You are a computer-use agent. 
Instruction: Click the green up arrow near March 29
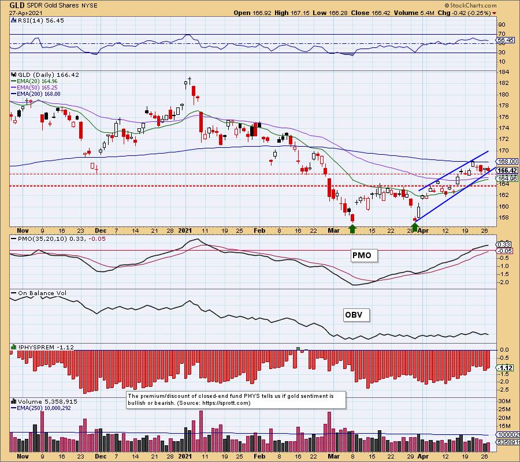pyautogui.click(x=414, y=228)
